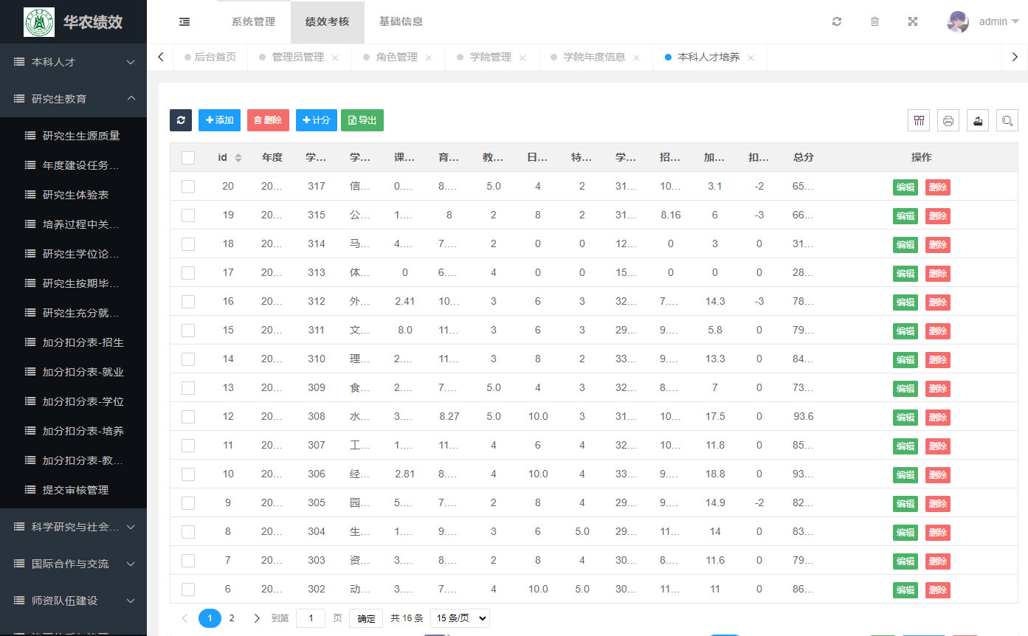Click the page number jump input field

pos(311,618)
